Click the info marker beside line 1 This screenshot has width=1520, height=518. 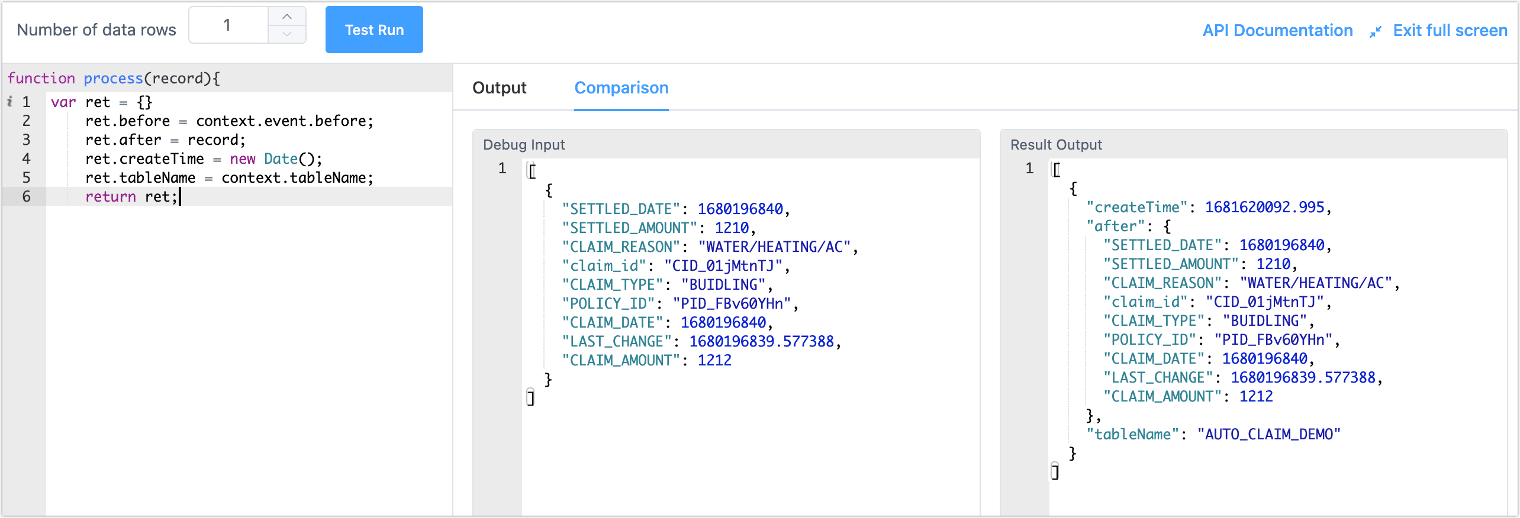coord(9,102)
